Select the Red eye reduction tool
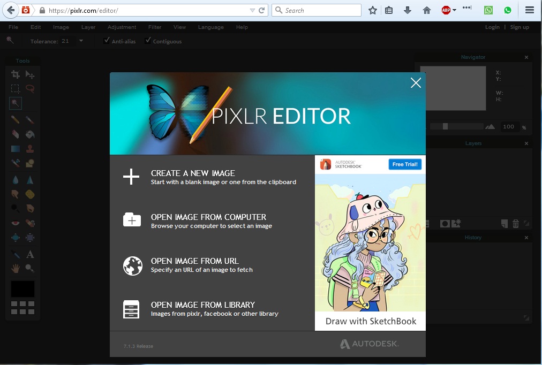Screen dimensions: 542x365 [15, 223]
